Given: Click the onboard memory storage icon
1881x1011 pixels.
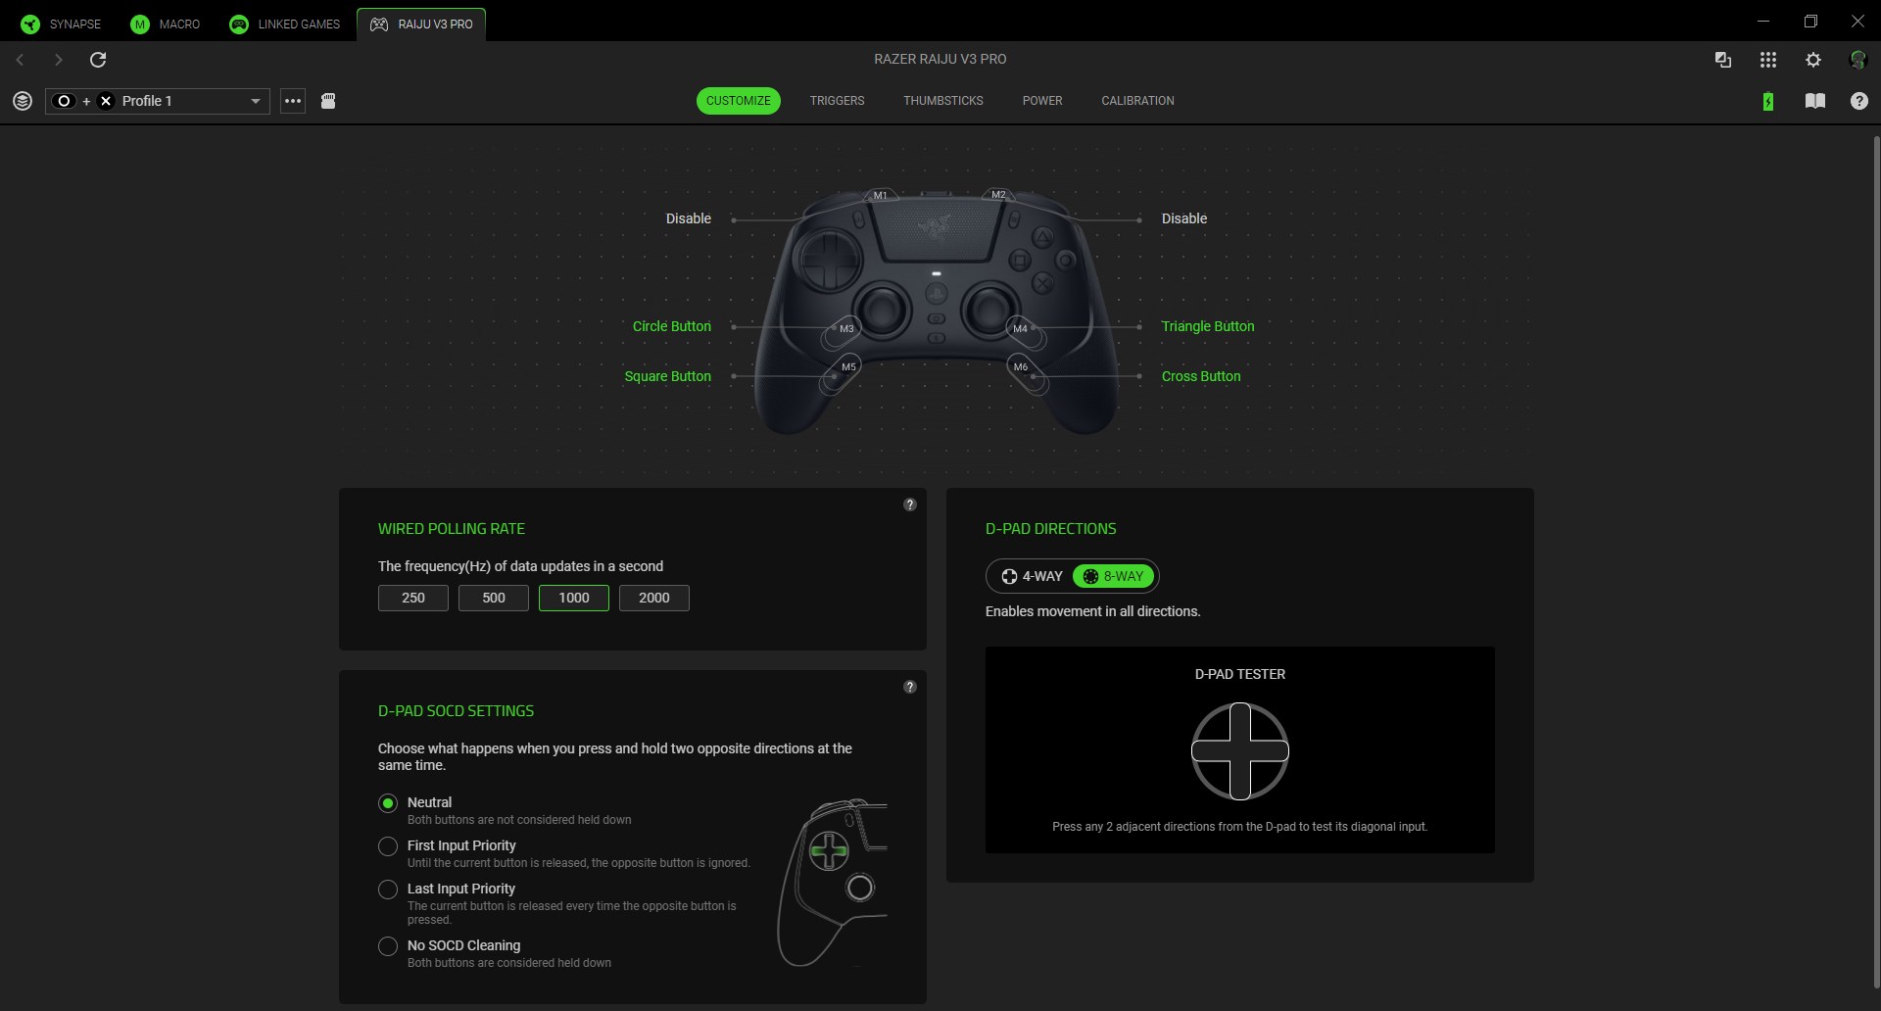Looking at the screenshot, I should click(328, 101).
